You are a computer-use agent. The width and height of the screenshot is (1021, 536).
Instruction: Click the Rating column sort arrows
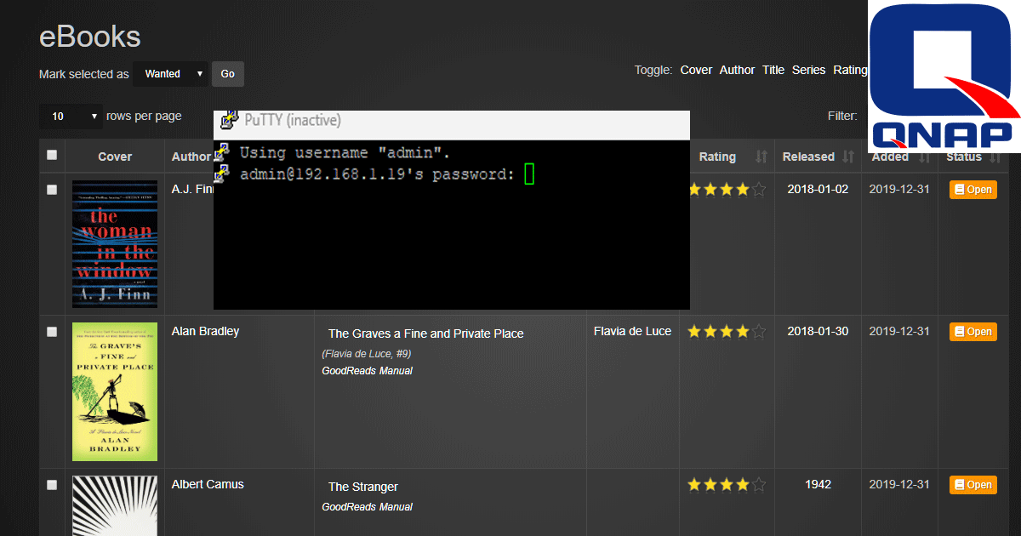tap(761, 157)
